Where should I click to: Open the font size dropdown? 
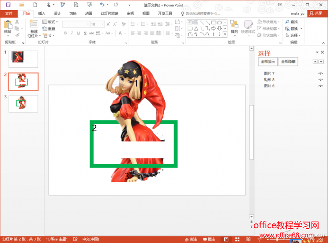[x=102, y=24]
